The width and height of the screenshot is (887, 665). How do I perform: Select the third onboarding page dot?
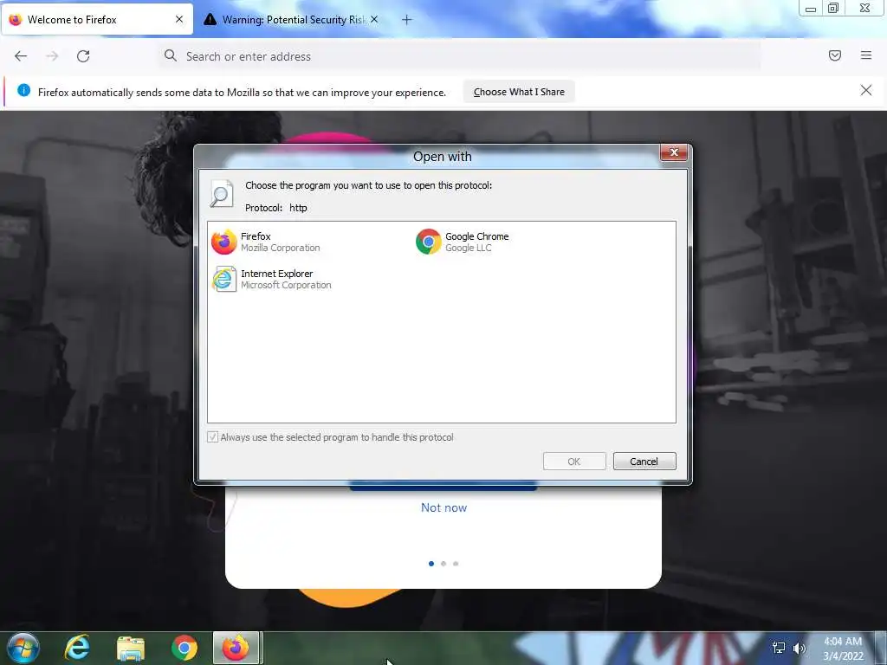pyautogui.click(x=456, y=564)
